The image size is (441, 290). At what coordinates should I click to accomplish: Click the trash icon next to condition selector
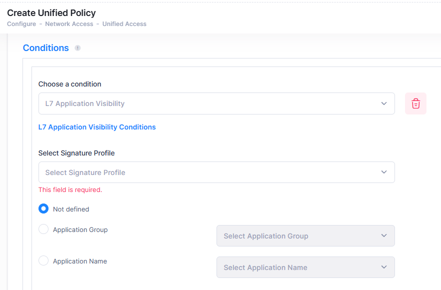(x=415, y=103)
